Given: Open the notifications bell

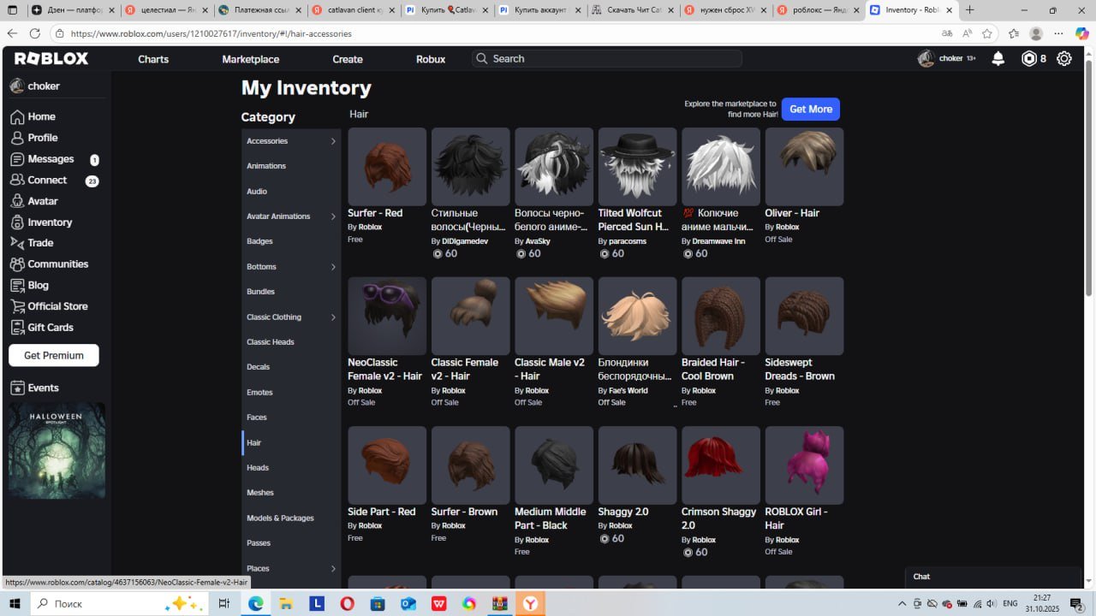Looking at the screenshot, I should (x=998, y=59).
